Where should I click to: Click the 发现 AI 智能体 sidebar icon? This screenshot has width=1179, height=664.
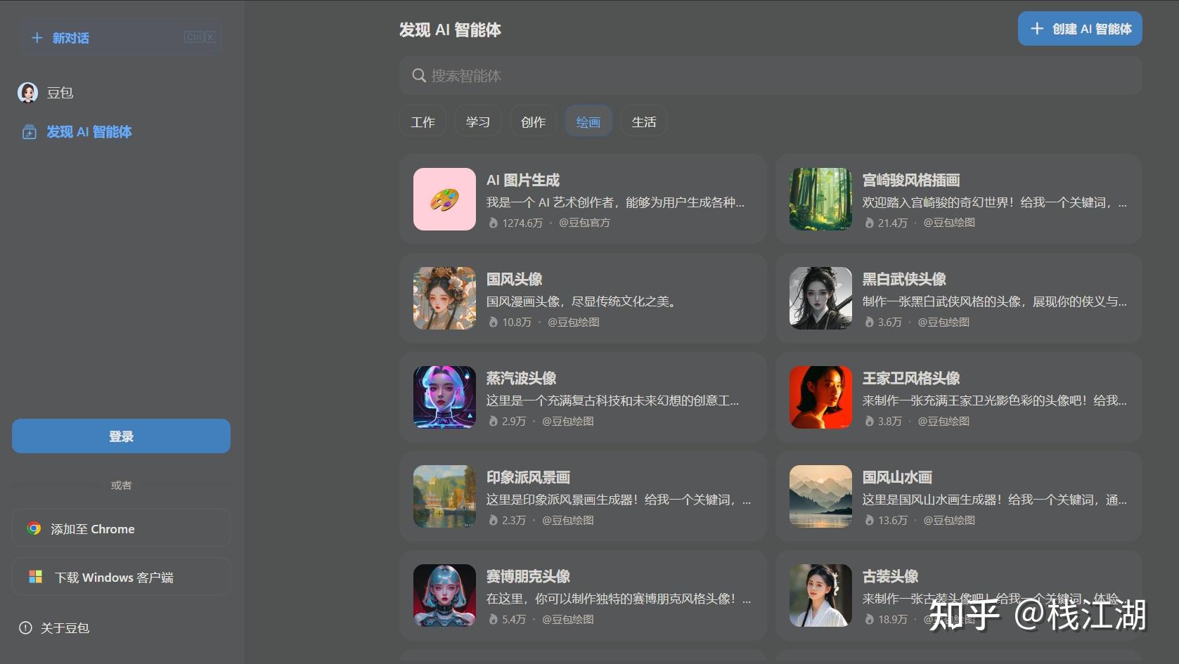(29, 132)
